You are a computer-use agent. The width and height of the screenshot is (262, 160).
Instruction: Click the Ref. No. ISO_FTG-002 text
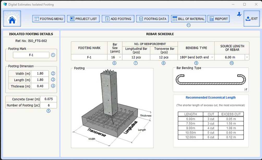(x=31, y=41)
